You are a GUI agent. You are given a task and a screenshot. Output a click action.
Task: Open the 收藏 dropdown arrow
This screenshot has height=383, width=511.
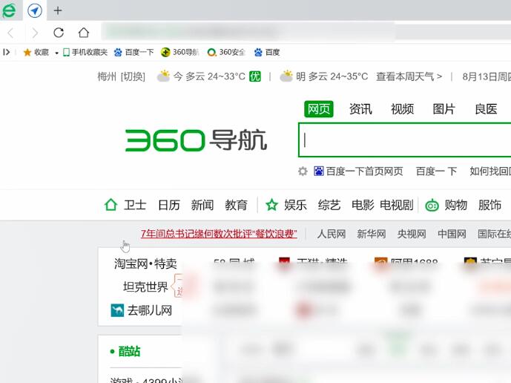pos(56,53)
